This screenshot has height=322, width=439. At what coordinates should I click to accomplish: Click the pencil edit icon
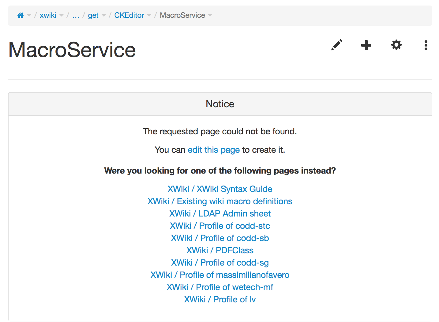point(336,45)
